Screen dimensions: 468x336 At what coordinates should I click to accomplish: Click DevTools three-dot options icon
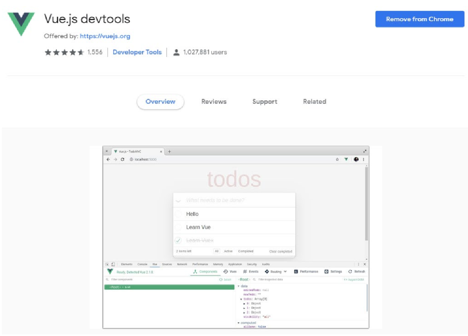[358, 264]
